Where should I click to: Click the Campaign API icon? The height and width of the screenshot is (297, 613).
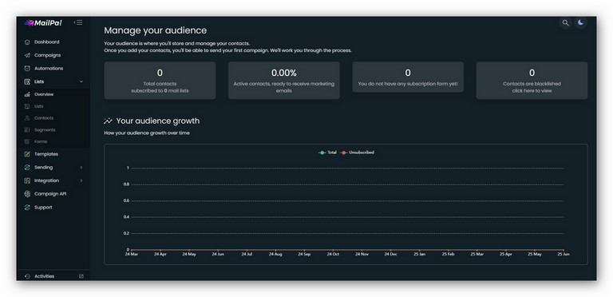point(27,194)
